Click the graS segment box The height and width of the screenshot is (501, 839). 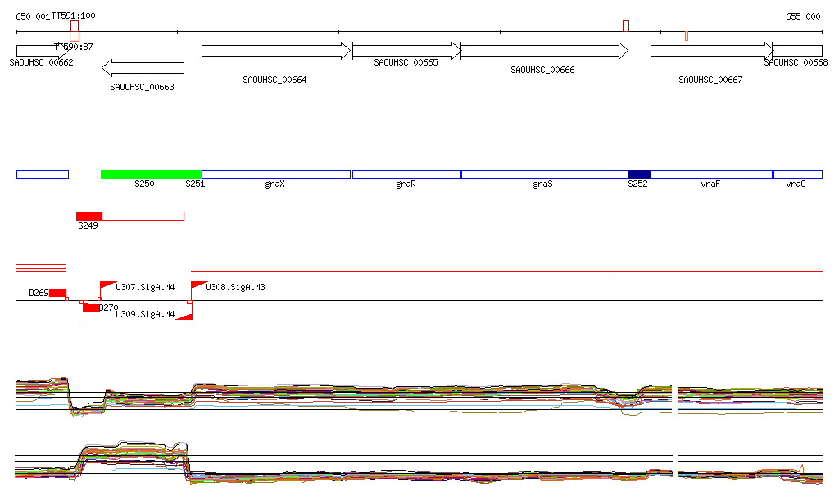[543, 174]
